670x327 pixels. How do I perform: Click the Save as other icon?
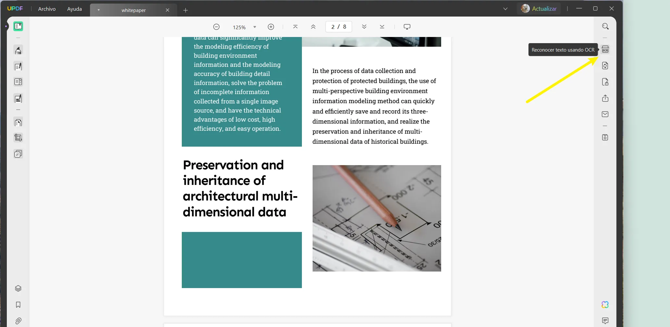(605, 138)
